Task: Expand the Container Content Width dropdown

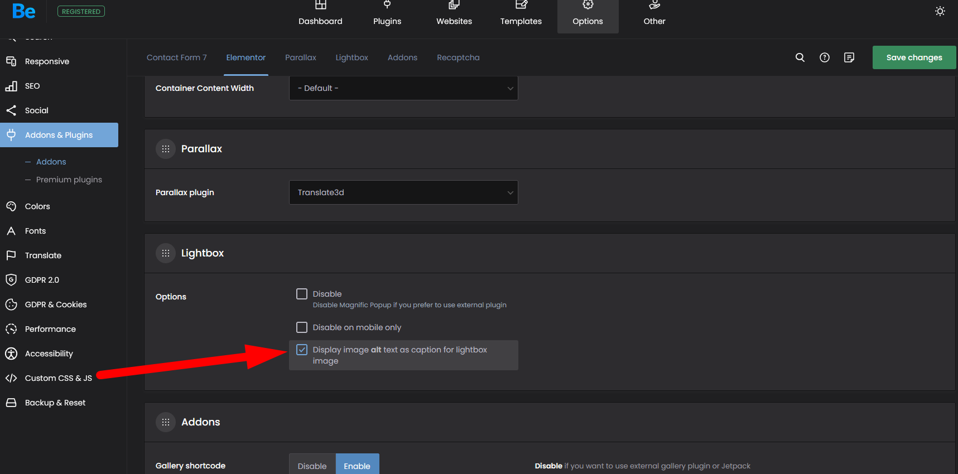Action: pyautogui.click(x=403, y=88)
